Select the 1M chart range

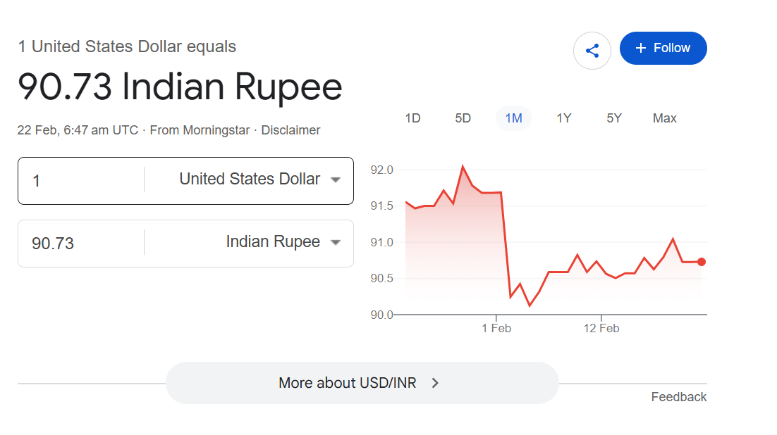coord(513,118)
